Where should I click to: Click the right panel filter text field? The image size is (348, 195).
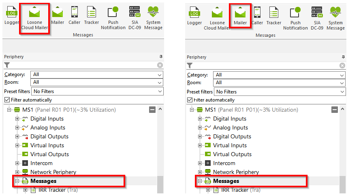266,66
